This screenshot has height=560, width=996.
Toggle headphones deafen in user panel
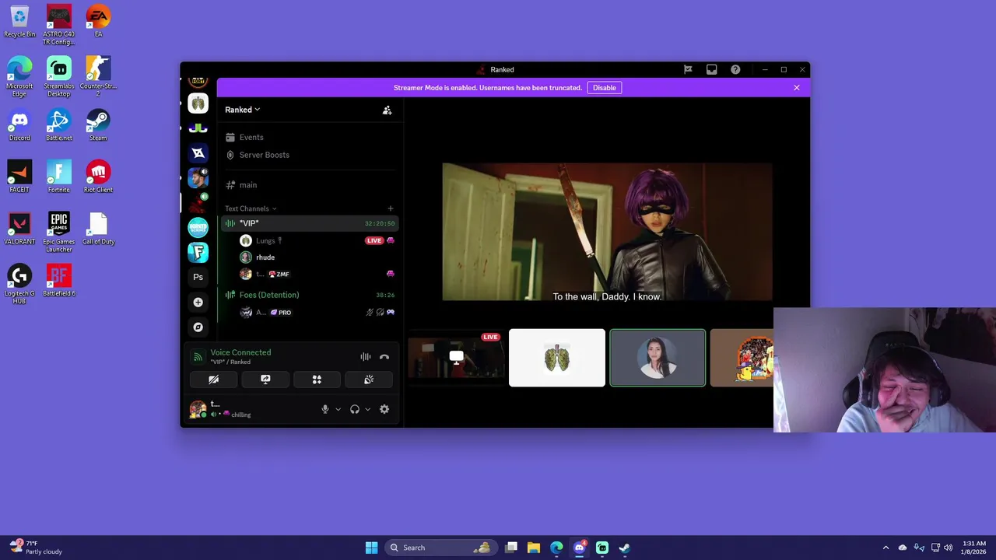pyautogui.click(x=355, y=409)
